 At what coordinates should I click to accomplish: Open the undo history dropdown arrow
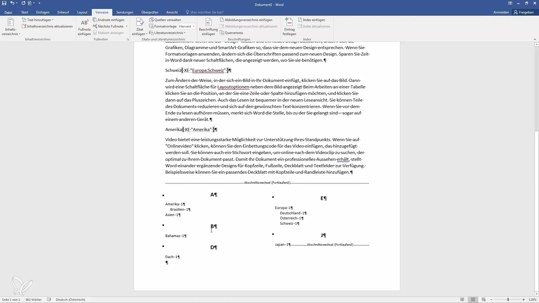(17, 3)
